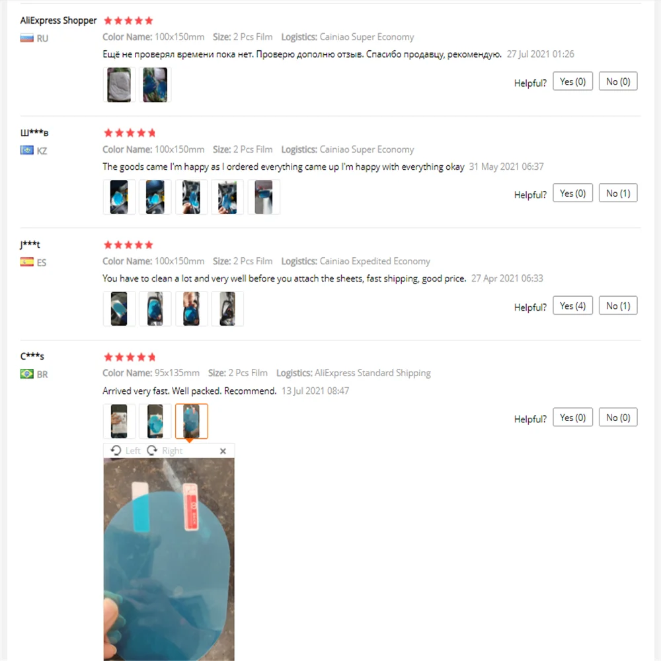Open the first photo in the RU review
Screen dimensions: 661x661
pos(119,85)
